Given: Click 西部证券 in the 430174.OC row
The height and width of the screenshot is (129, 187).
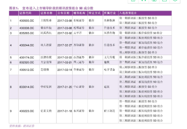Looking at the screenshot, I should (x=79, y=57).
